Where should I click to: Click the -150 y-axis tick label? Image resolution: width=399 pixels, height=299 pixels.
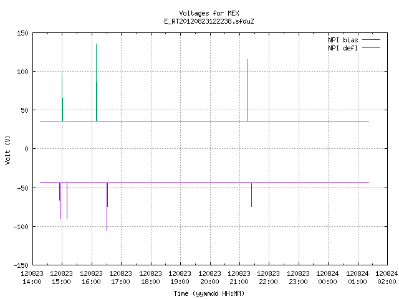click(21, 265)
